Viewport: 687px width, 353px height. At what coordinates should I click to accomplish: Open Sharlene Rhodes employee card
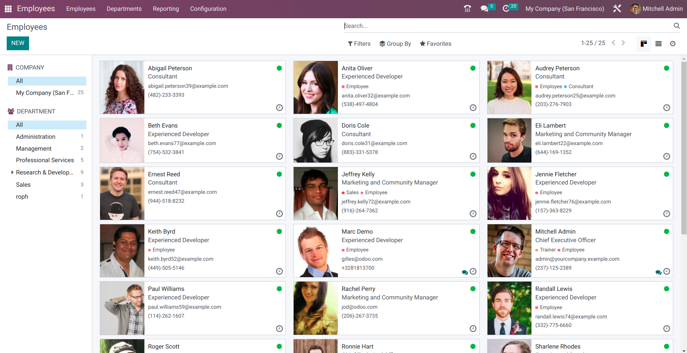(580, 346)
